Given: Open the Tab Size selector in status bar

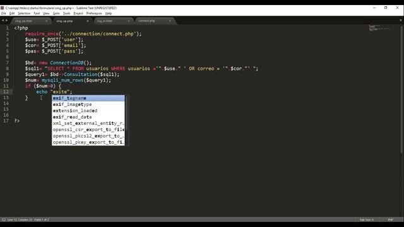Looking at the screenshot, I should click(366, 220).
